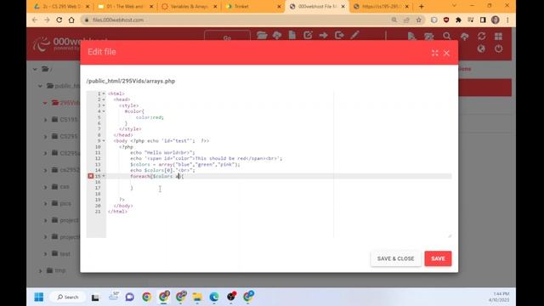Screen dimensions: 544x306
Task: Click the file path /public_html/295Vids/arrays.php
Action: 131,82
